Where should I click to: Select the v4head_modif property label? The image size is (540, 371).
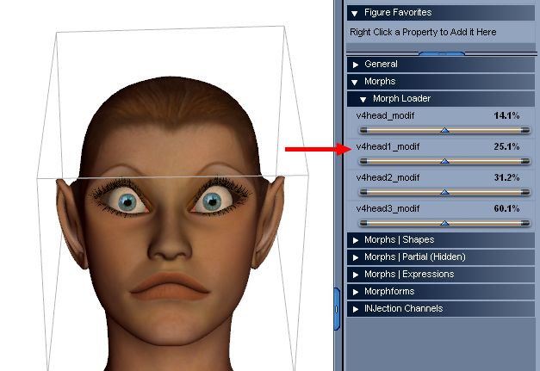coord(385,115)
